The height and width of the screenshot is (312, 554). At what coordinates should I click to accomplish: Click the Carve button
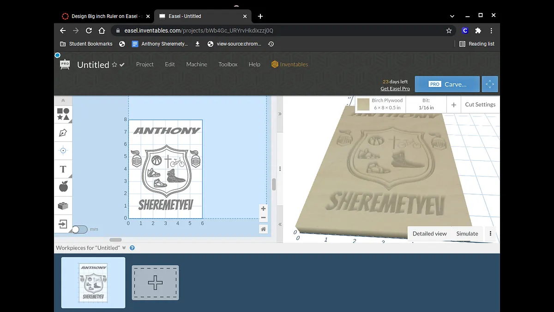tap(447, 84)
